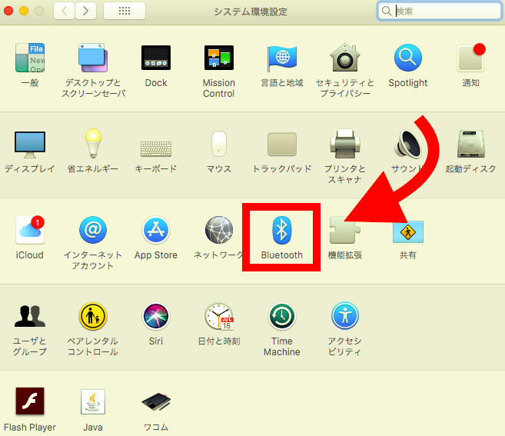Open キーボード preferences
Viewport: 505px width, 436px height.
point(156,148)
